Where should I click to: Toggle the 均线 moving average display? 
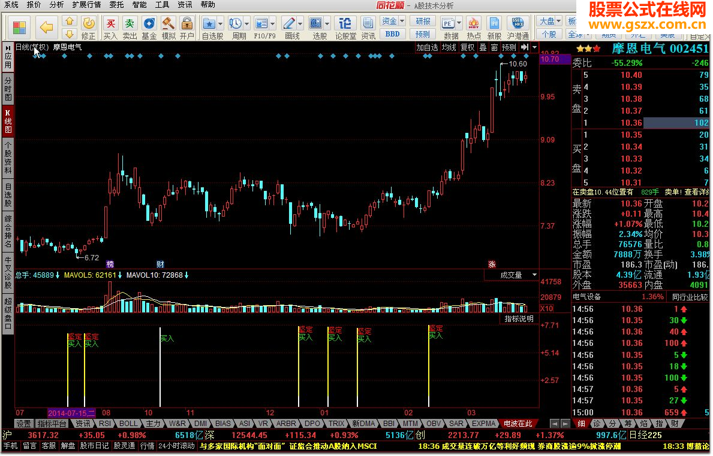pos(449,47)
